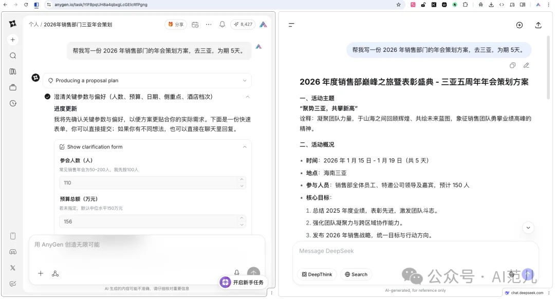Collapse the 'Producing a proposal plan' section
This screenshot has width=555, height=299.
tap(245, 81)
